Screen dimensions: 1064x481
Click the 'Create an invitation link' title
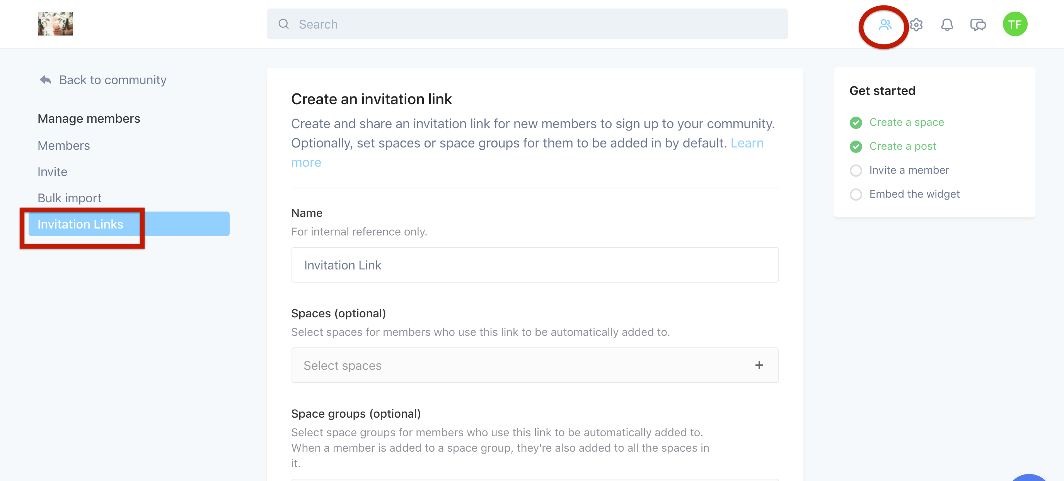point(371,99)
